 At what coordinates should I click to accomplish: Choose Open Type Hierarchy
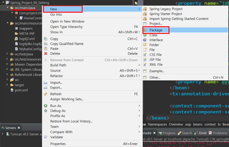coord(92,27)
